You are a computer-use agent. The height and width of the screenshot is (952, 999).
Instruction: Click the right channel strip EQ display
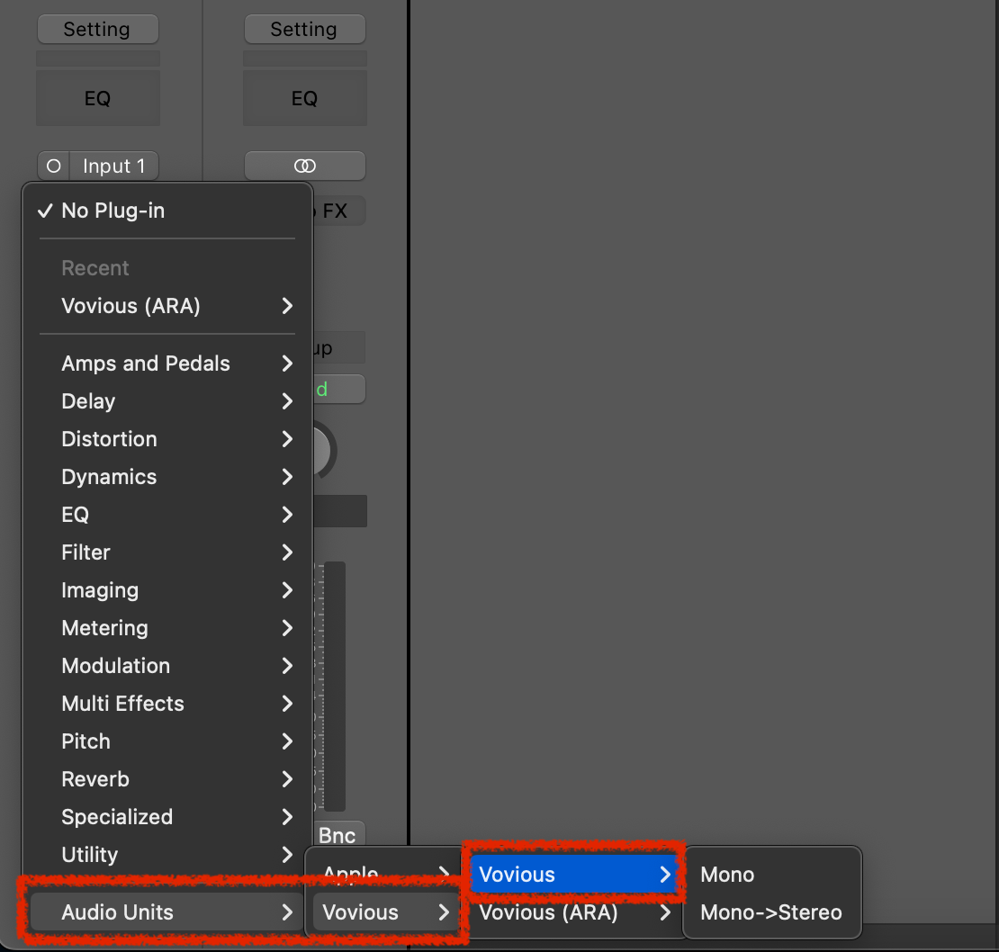304,98
